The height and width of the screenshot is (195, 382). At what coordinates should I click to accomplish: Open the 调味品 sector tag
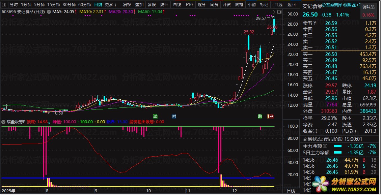pos(368,7)
